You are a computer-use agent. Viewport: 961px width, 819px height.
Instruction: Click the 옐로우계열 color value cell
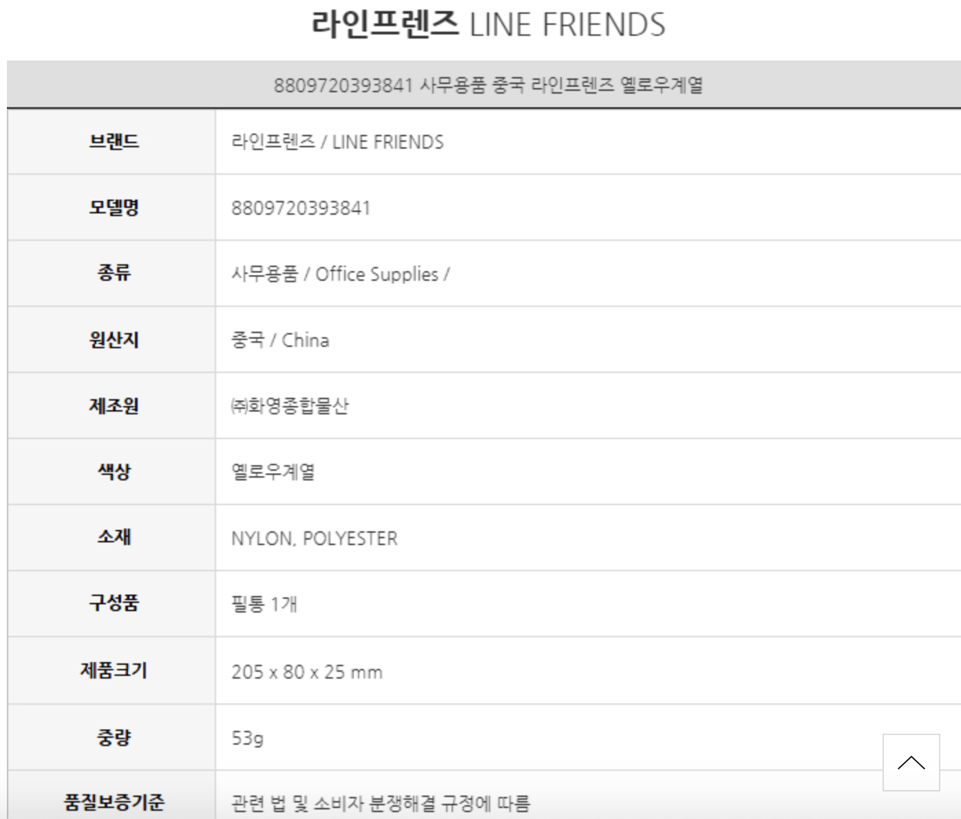click(x=273, y=472)
